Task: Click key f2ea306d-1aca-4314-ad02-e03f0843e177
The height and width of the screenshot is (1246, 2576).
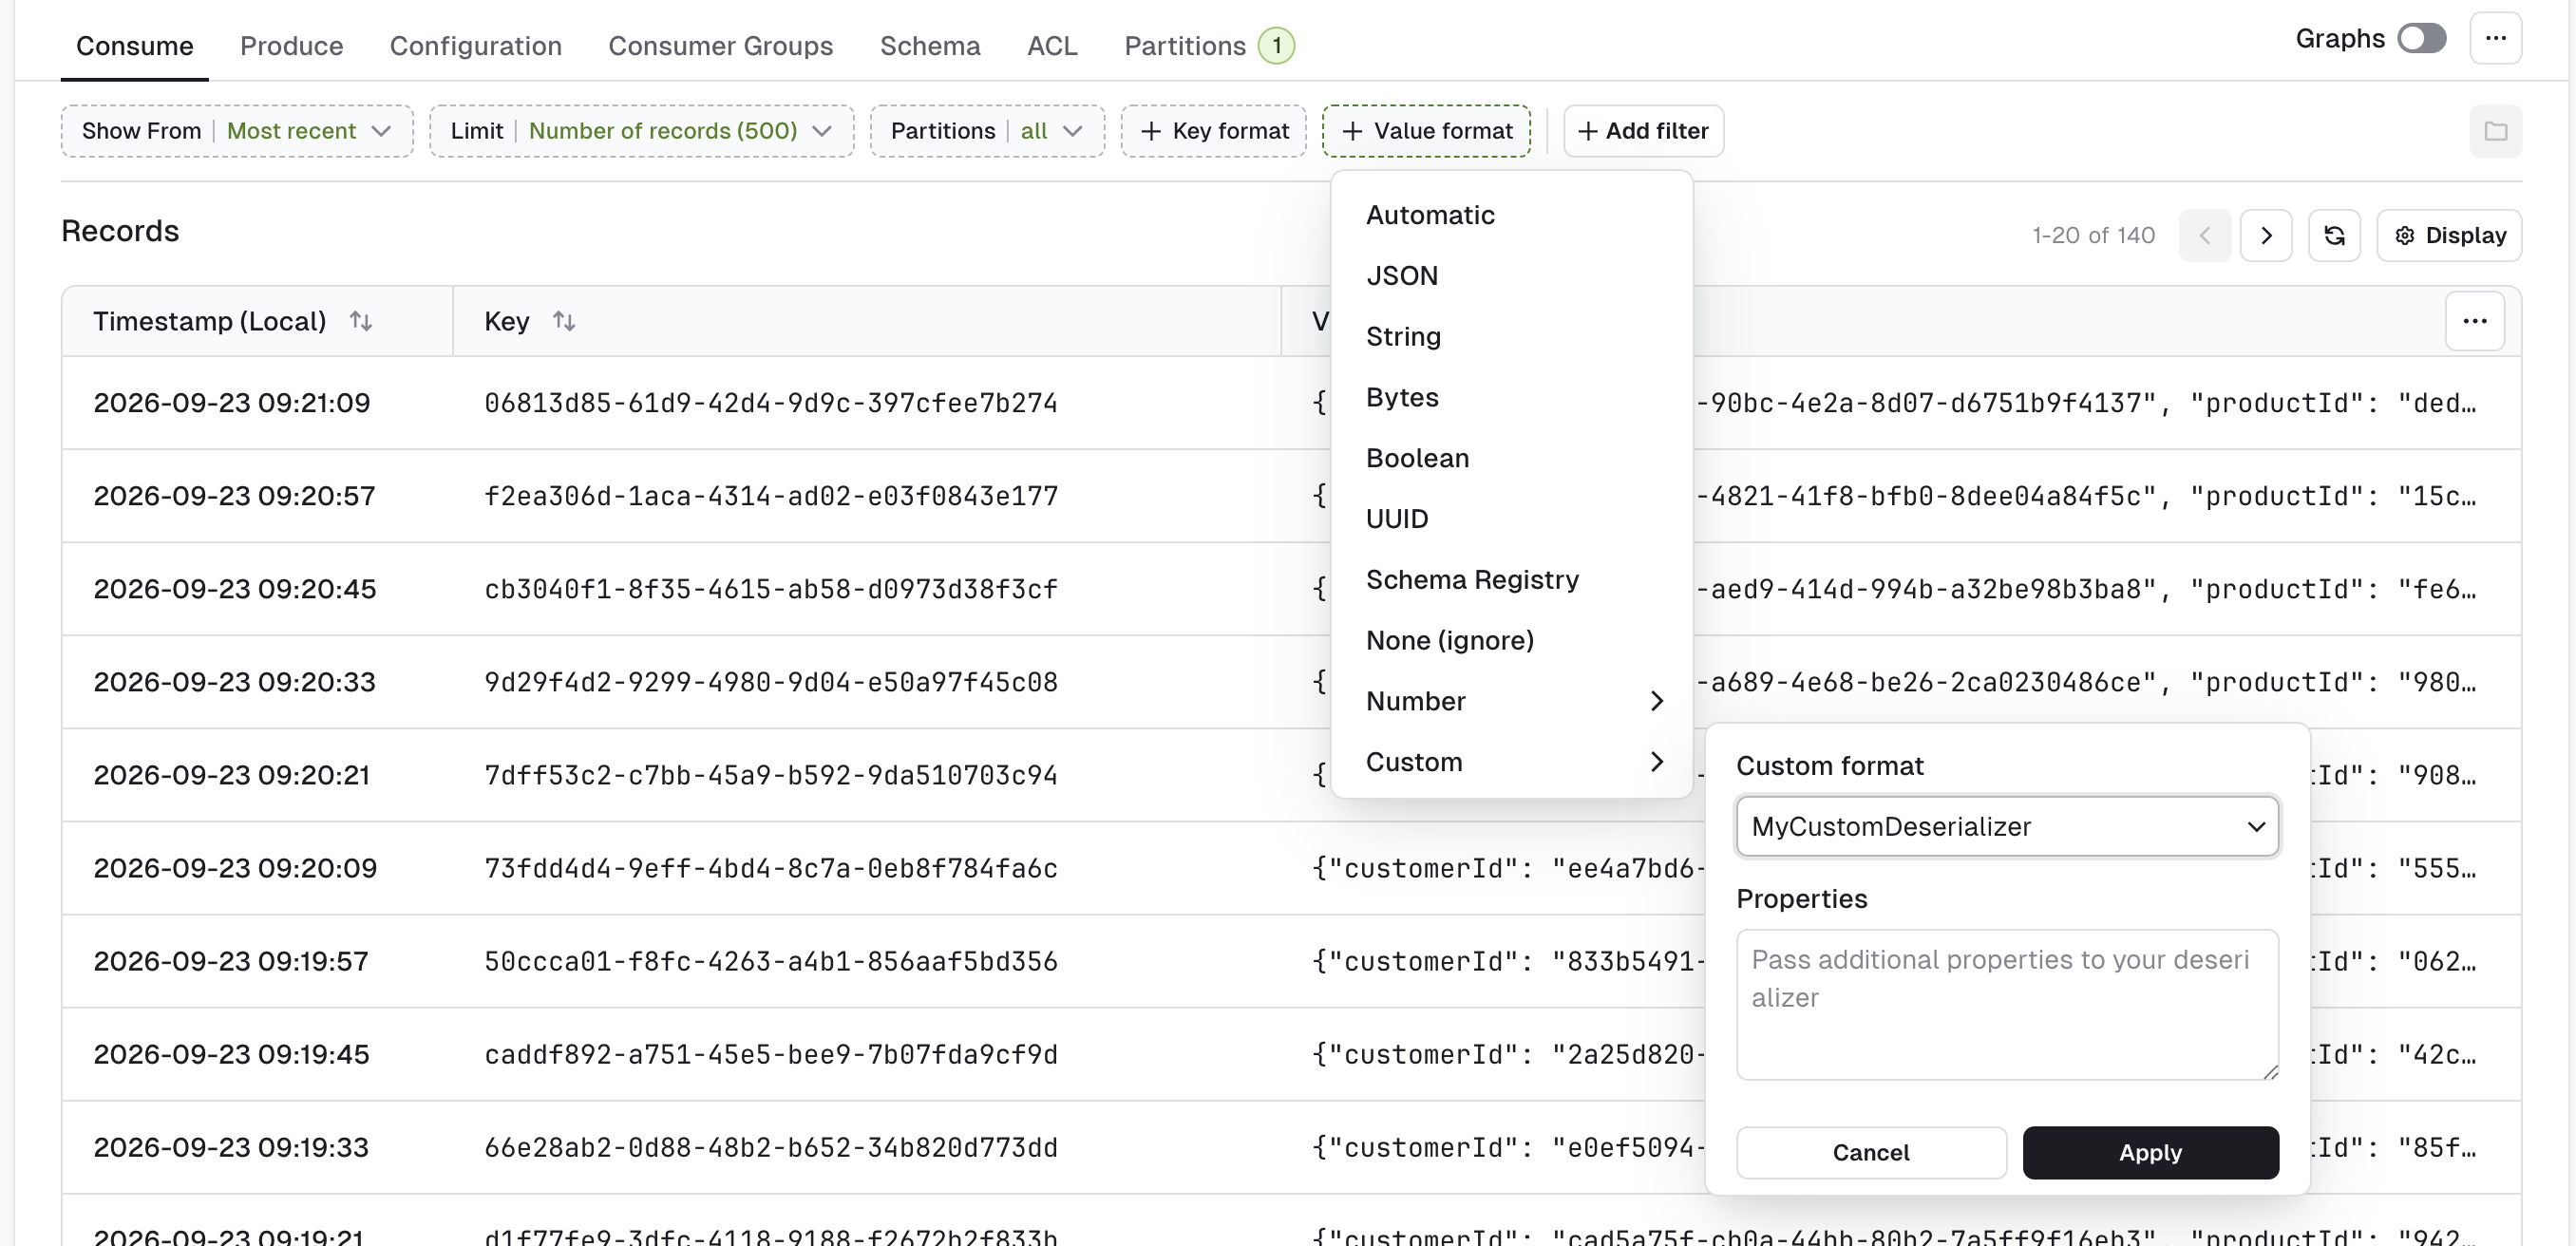Action: (x=770, y=496)
